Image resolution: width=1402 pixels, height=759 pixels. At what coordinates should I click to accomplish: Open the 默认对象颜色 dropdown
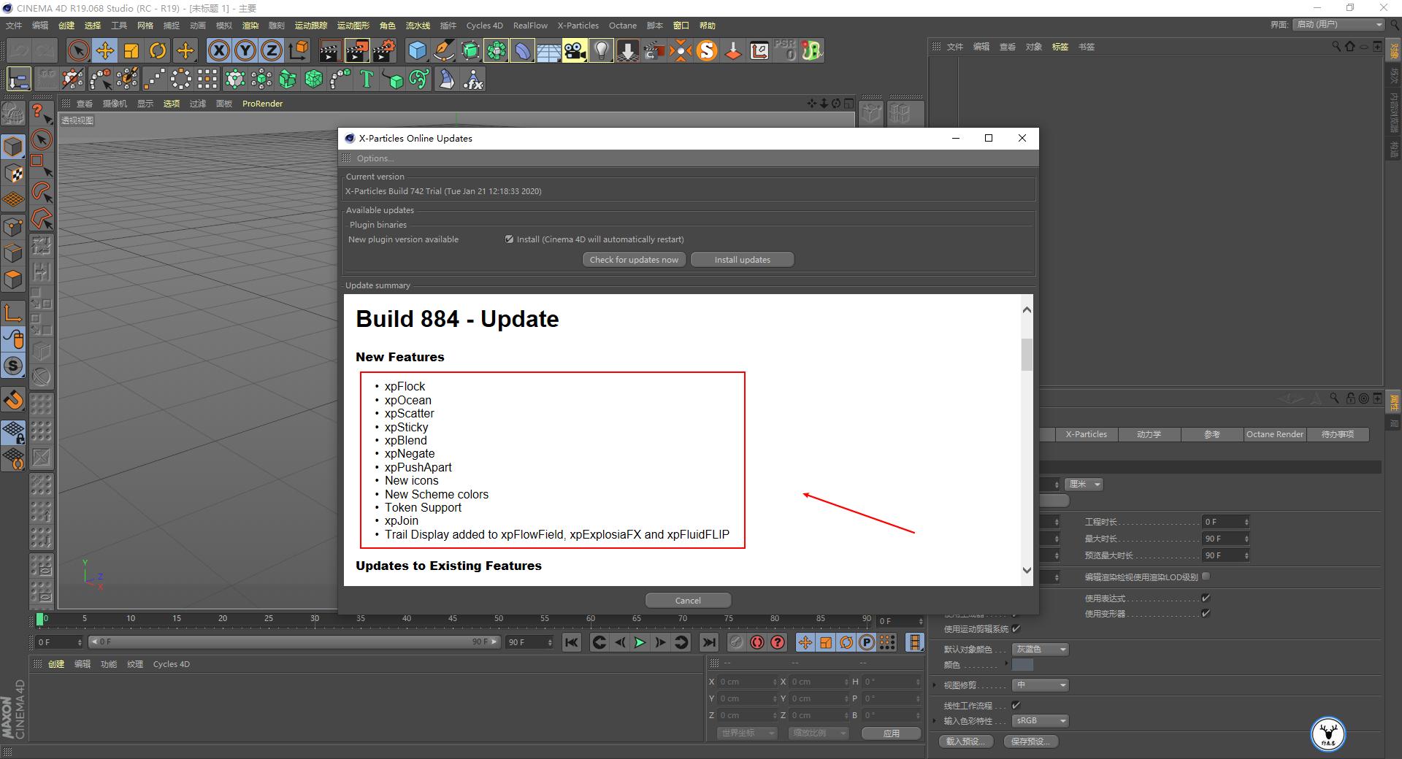1041,650
